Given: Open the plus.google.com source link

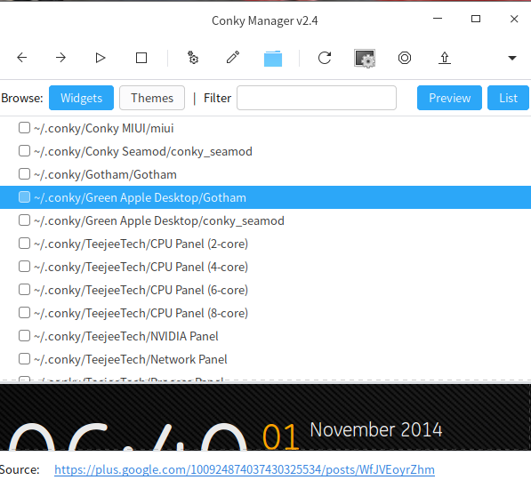Looking at the screenshot, I should click(245, 470).
